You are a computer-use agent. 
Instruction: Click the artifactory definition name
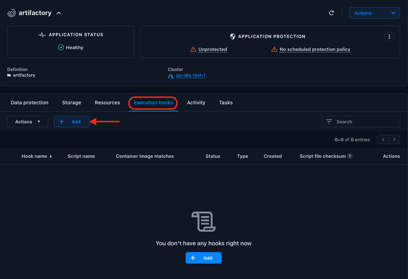(x=24, y=75)
